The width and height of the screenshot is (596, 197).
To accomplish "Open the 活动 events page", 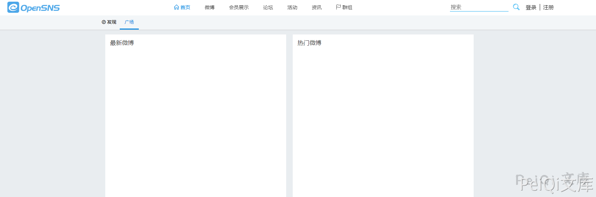I will (292, 8).
